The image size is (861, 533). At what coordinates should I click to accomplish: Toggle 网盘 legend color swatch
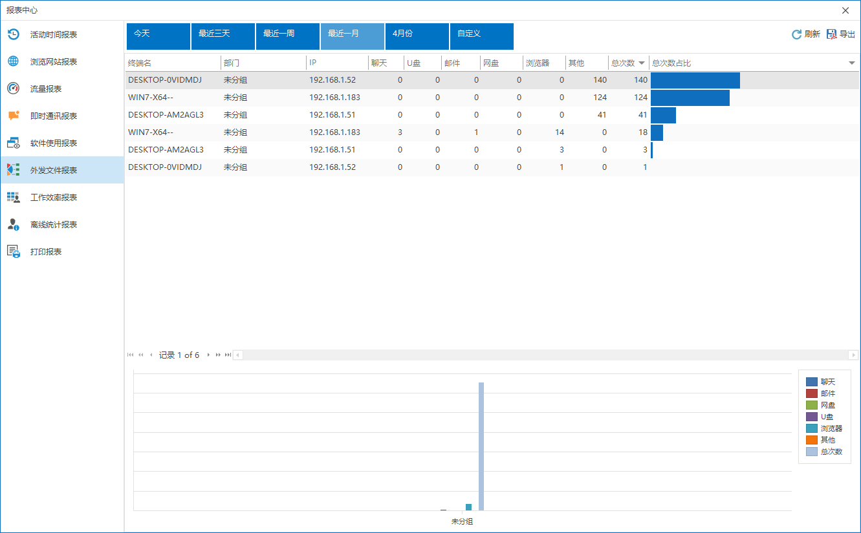[x=812, y=405]
